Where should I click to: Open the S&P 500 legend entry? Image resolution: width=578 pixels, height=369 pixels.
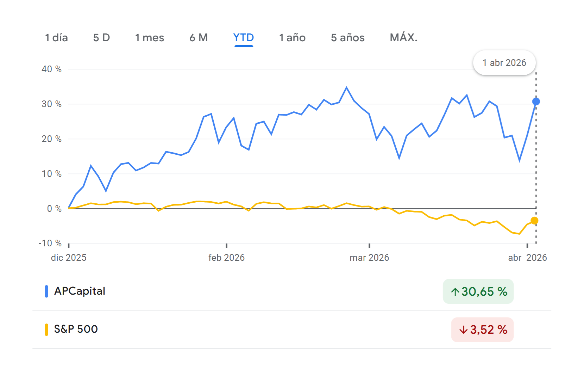(x=76, y=329)
